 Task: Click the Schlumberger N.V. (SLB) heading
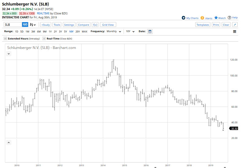click(25, 4)
